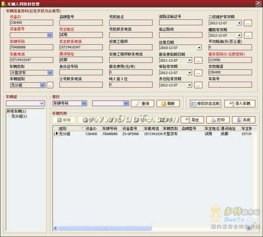Click the 删除 delete button

point(167,120)
